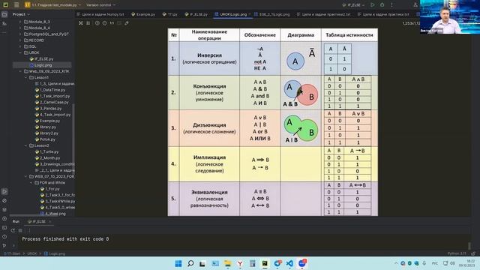This screenshot has width=480, height=270.
Task: Zoom in on the image
Action: [x=97, y=23]
